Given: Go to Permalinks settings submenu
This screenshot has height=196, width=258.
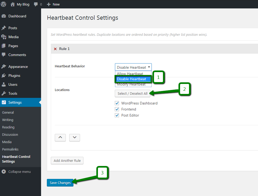Looking at the screenshot, I should tap(10, 149).
